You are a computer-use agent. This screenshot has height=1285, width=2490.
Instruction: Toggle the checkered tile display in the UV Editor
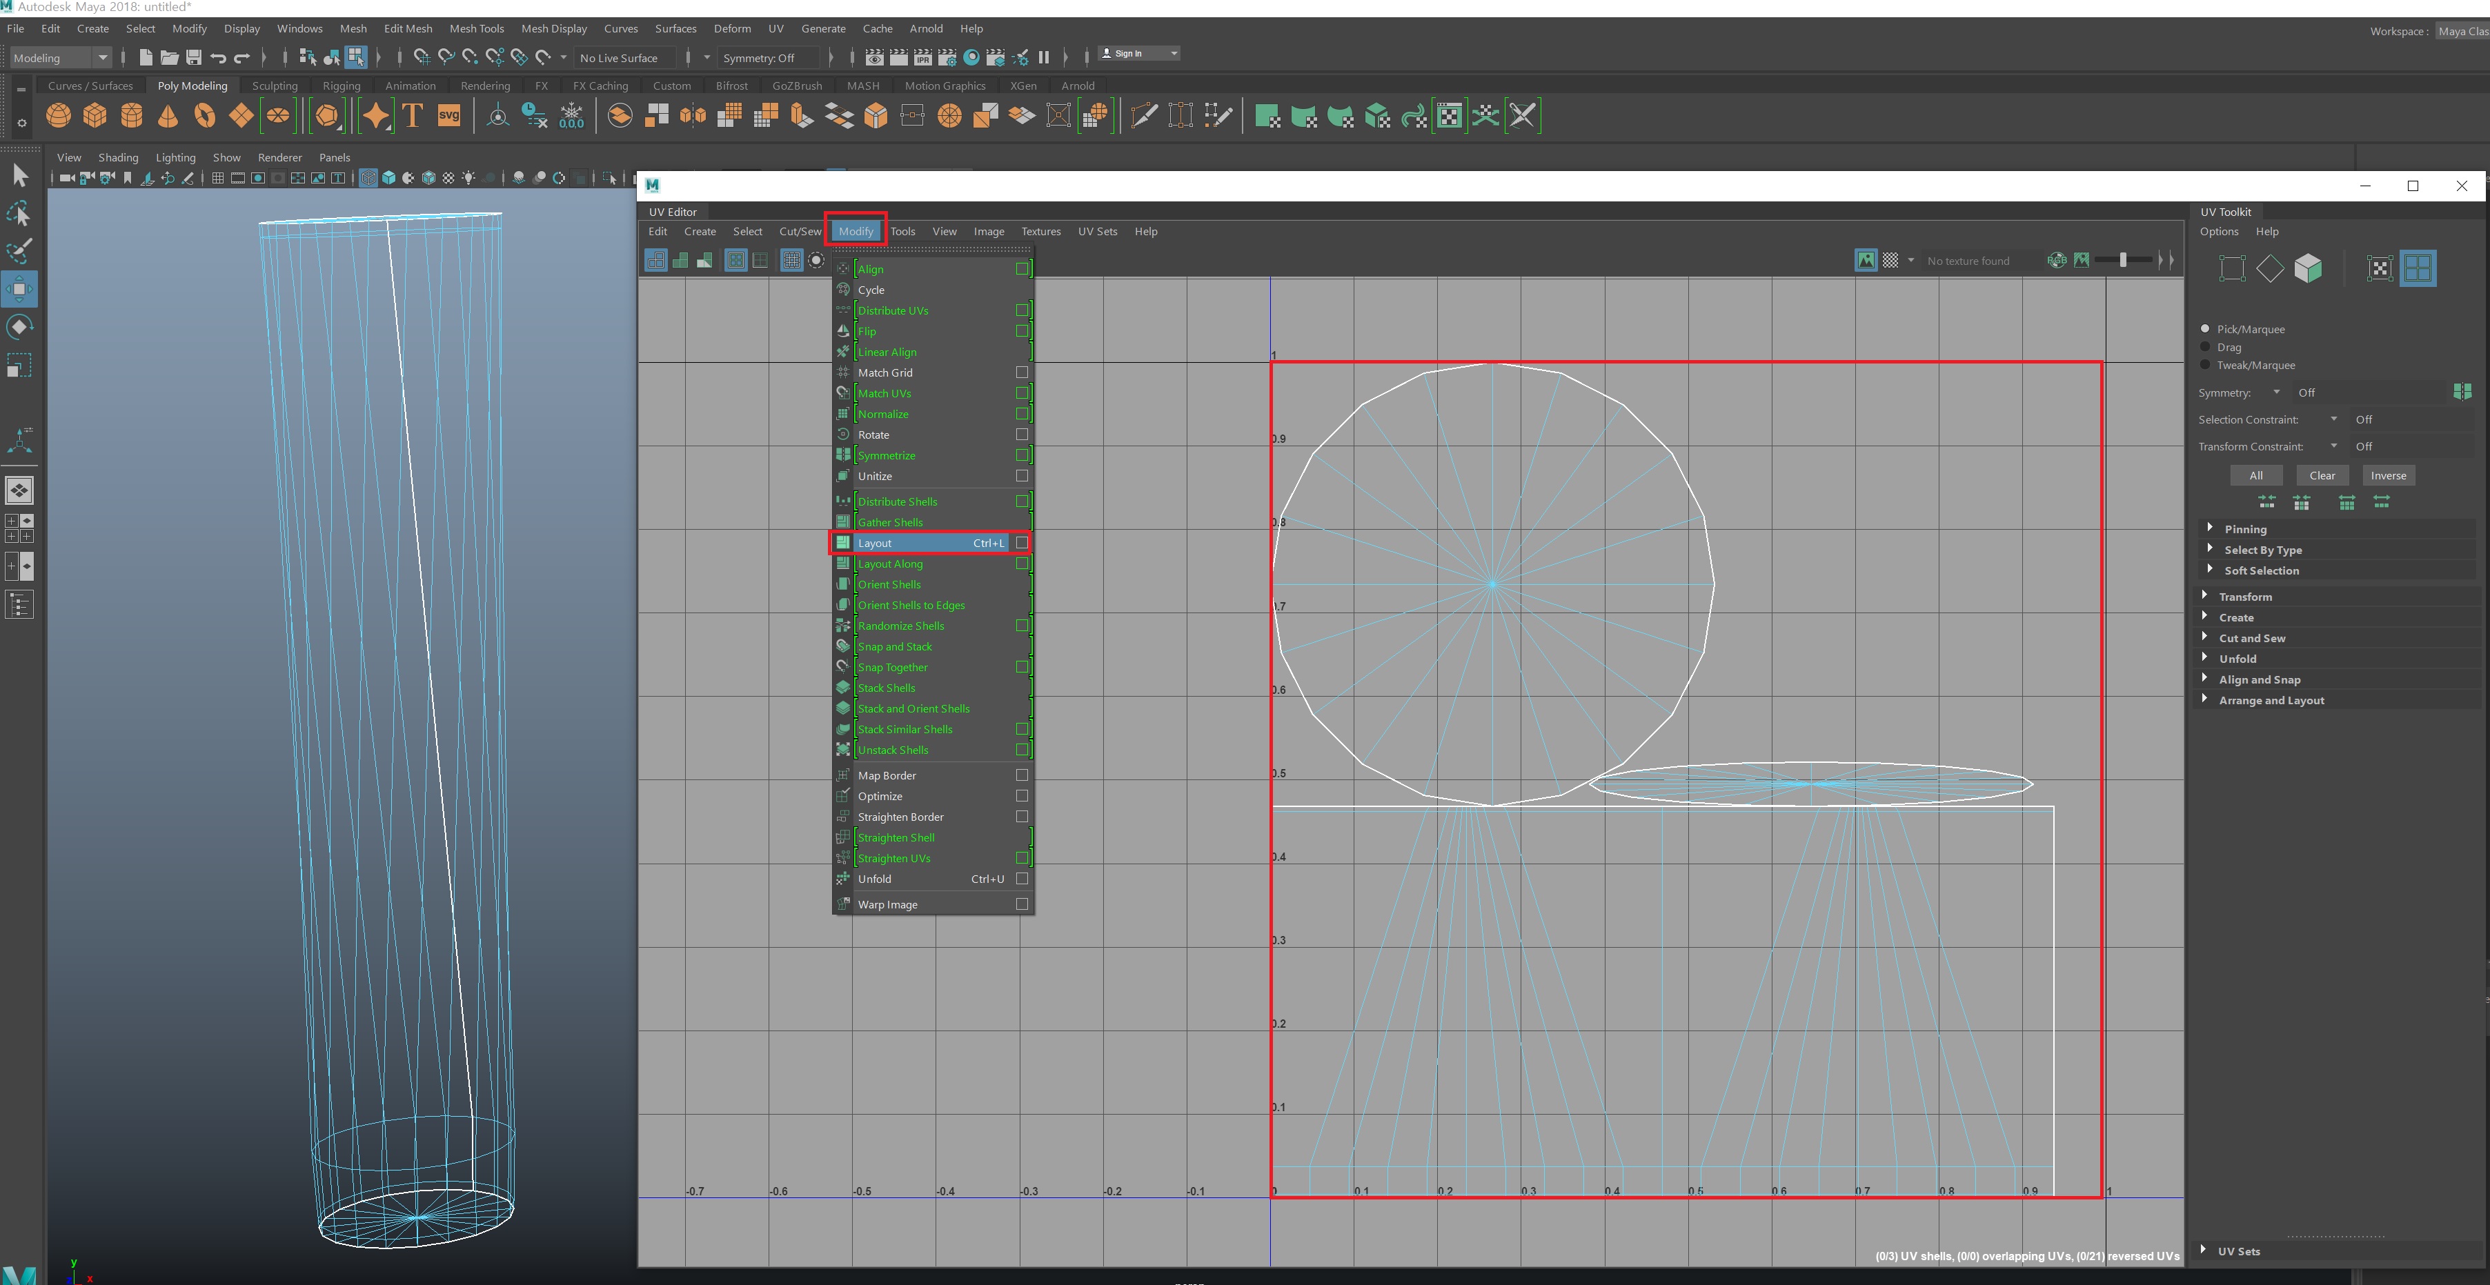coord(1890,260)
